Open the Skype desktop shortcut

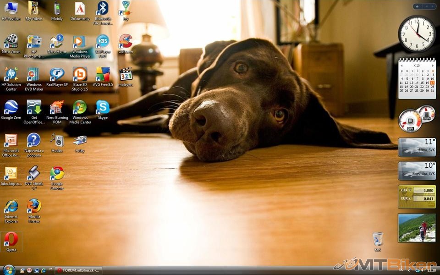103,108
